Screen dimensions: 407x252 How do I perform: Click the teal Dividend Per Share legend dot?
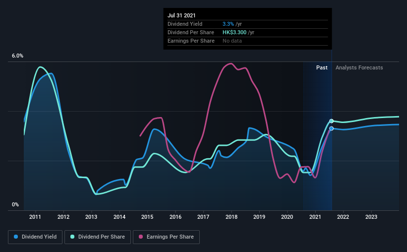coord(72,237)
